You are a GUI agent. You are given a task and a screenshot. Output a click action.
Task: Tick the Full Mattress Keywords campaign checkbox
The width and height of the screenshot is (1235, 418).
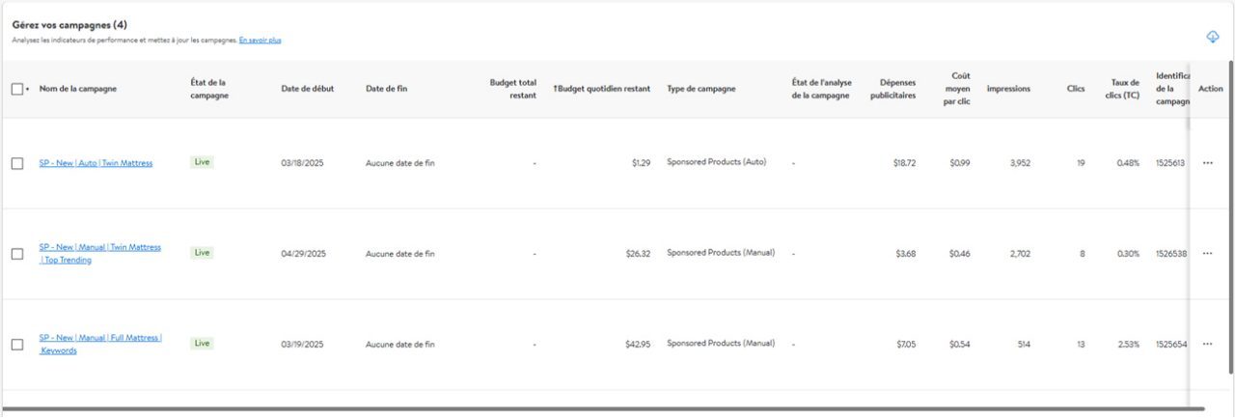tap(17, 345)
